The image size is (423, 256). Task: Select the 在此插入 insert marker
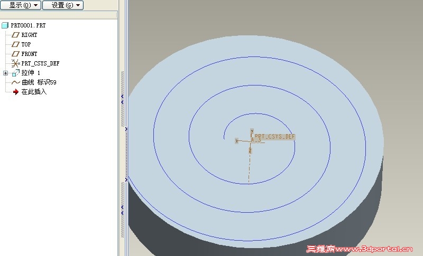click(x=34, y=92)
